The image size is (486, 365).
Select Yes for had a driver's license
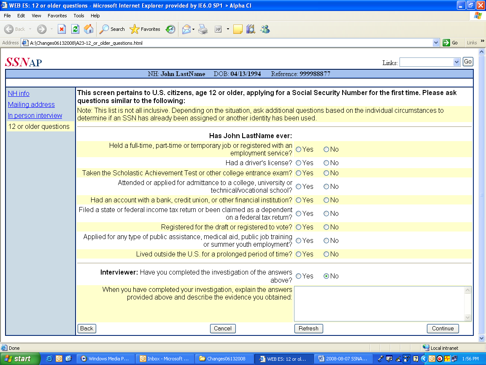click(x=299, y=163)
